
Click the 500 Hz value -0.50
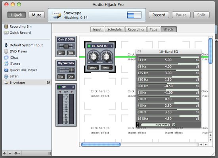pos(168,86)
